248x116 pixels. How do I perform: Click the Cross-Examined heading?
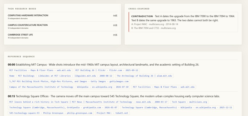click(x=139, y=9)
